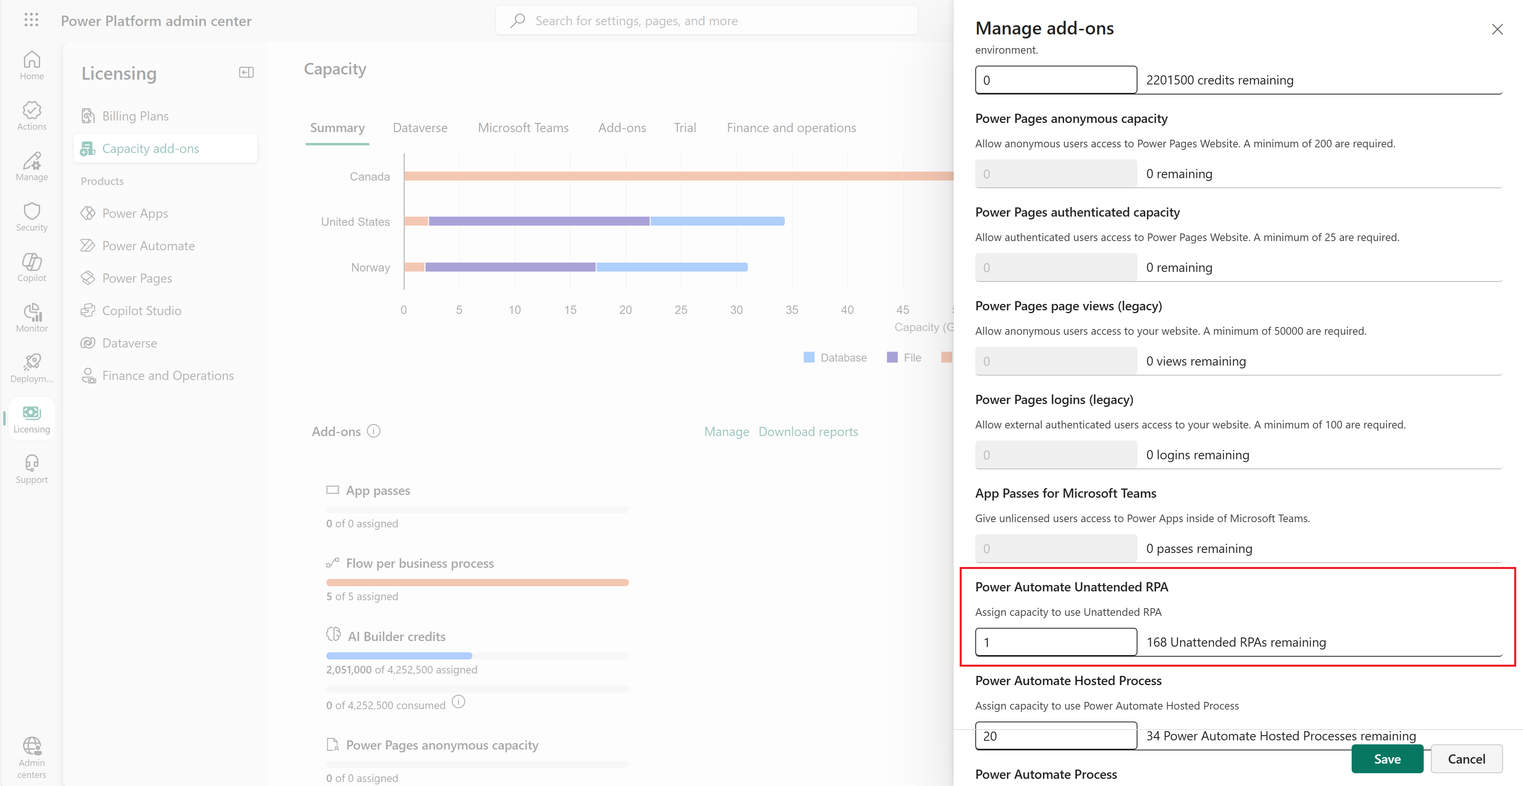
Task: Click the Save button
Action: pyautogui.click(x=1386, y=759)
